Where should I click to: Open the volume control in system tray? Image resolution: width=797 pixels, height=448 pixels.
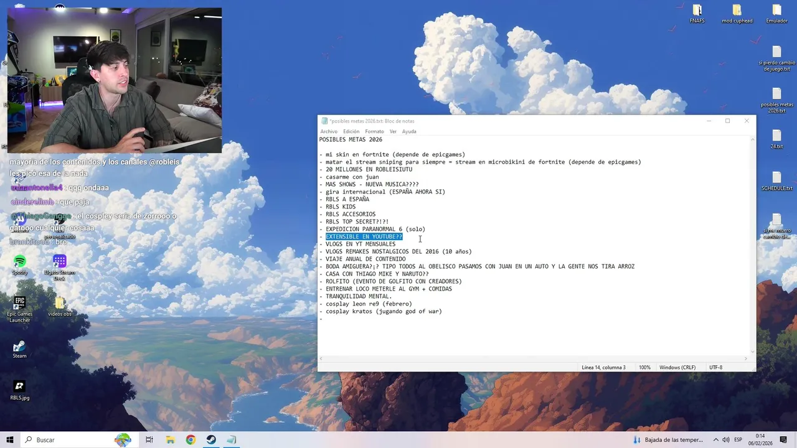pos(725,440)
